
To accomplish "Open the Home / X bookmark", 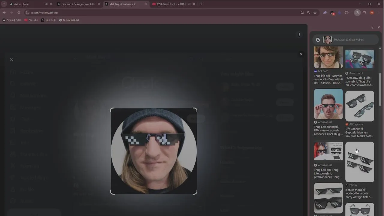I will pos(48,20).
